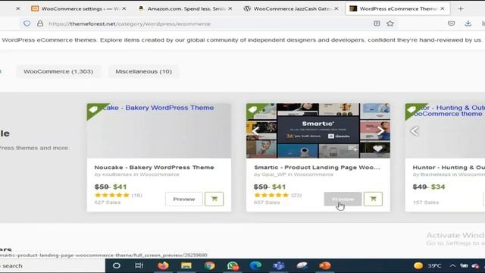The image size is (485, 273).
Task: Add Smartic to favorites heart icon
Action: 377,149
